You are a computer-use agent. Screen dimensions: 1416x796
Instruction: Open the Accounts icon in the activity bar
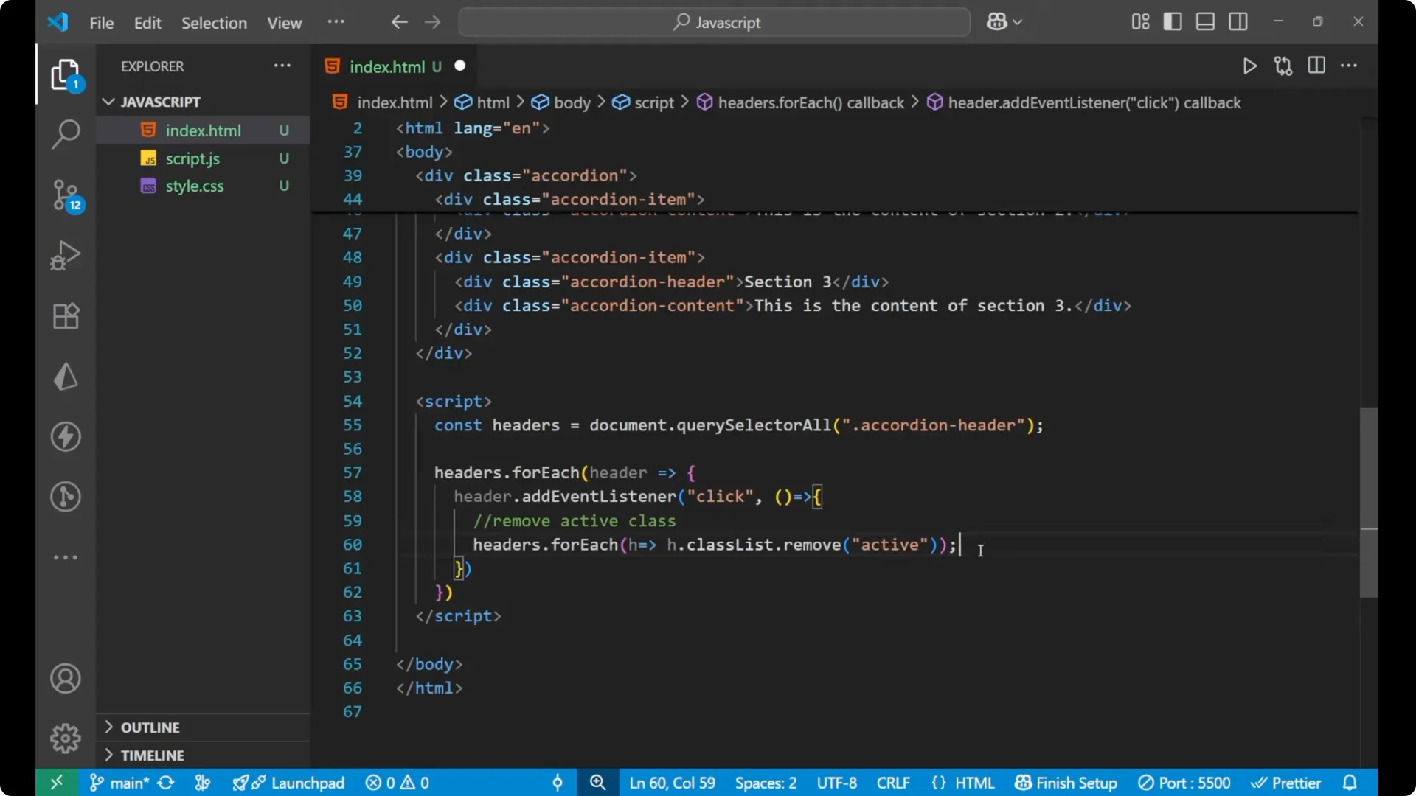(66, 678)
